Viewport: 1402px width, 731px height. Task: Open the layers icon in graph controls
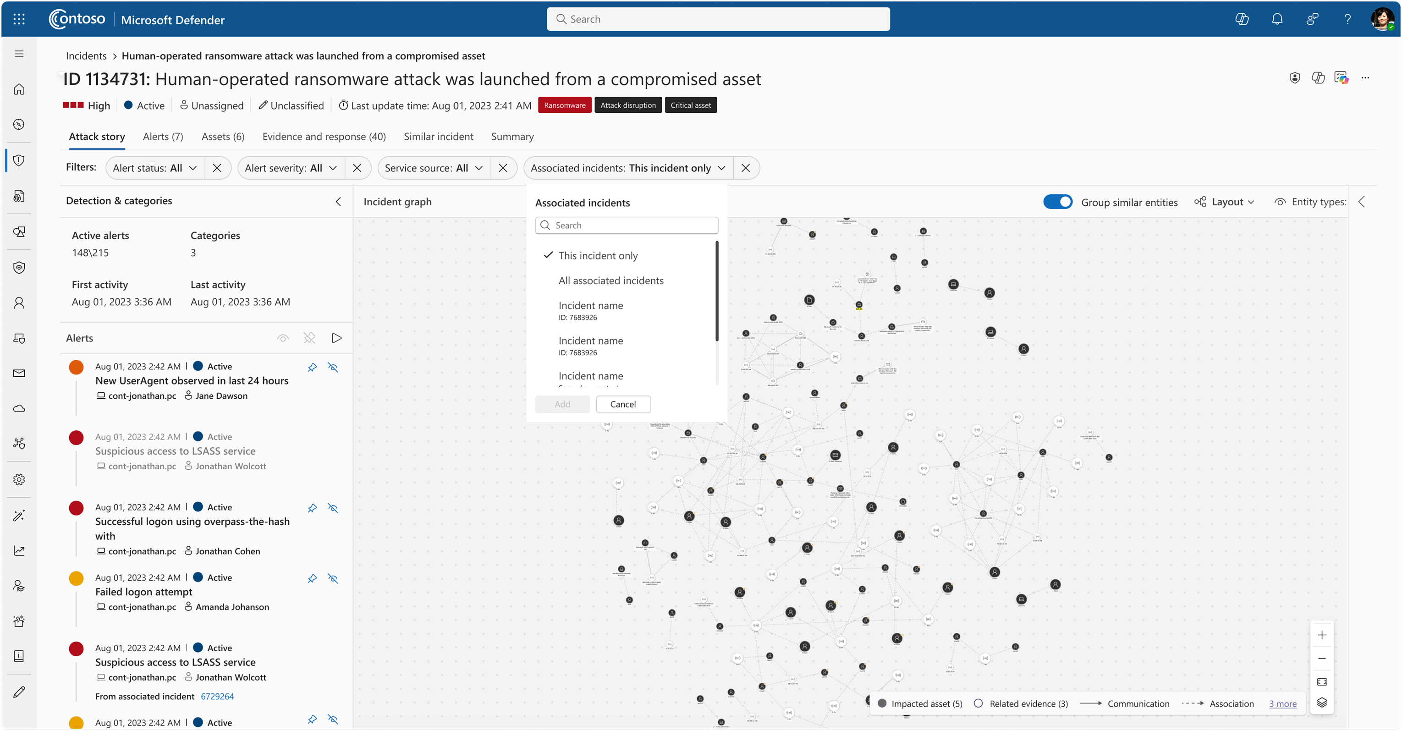(x=1321, y=702)
